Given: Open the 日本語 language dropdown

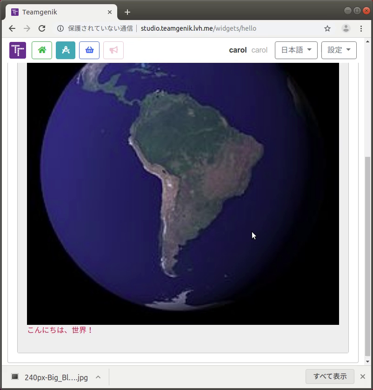Looking at the screenshot, I should coord(296,50).
